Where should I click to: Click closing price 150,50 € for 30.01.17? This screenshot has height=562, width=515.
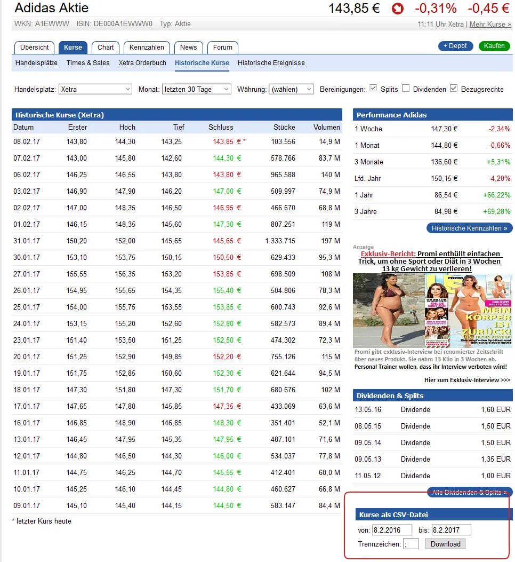(x=227, y=257)
